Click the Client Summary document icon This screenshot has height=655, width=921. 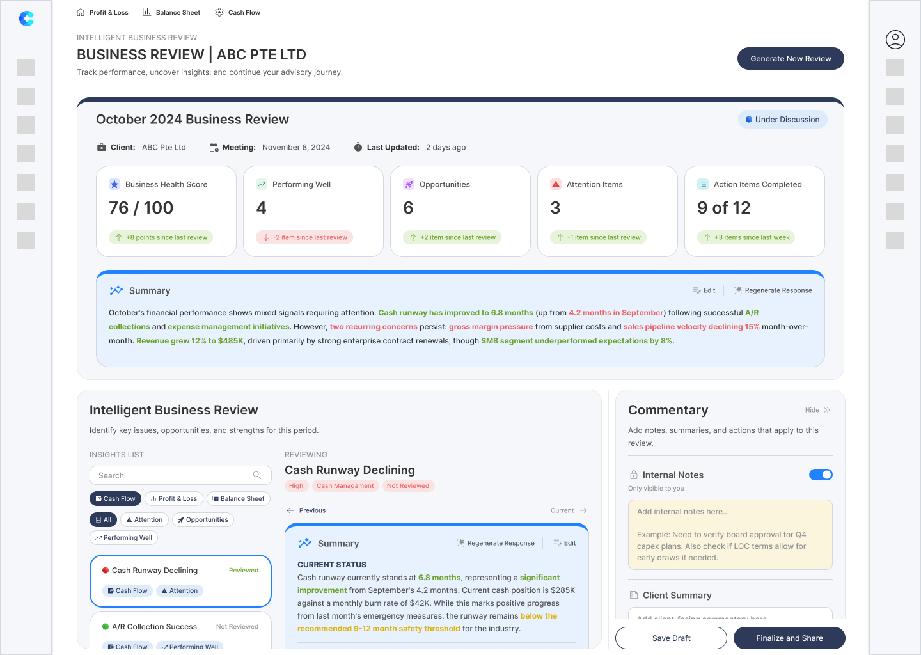tap(634, 595)
